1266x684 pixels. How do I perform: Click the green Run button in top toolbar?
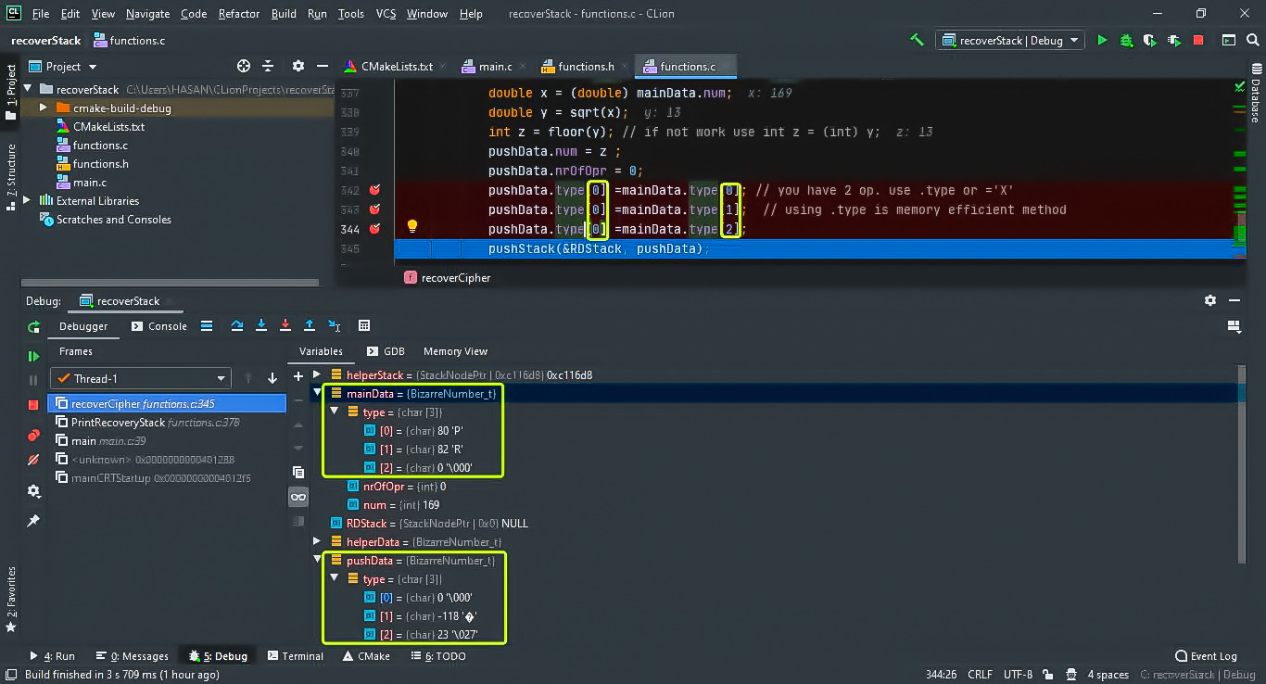coord(1102,40)
